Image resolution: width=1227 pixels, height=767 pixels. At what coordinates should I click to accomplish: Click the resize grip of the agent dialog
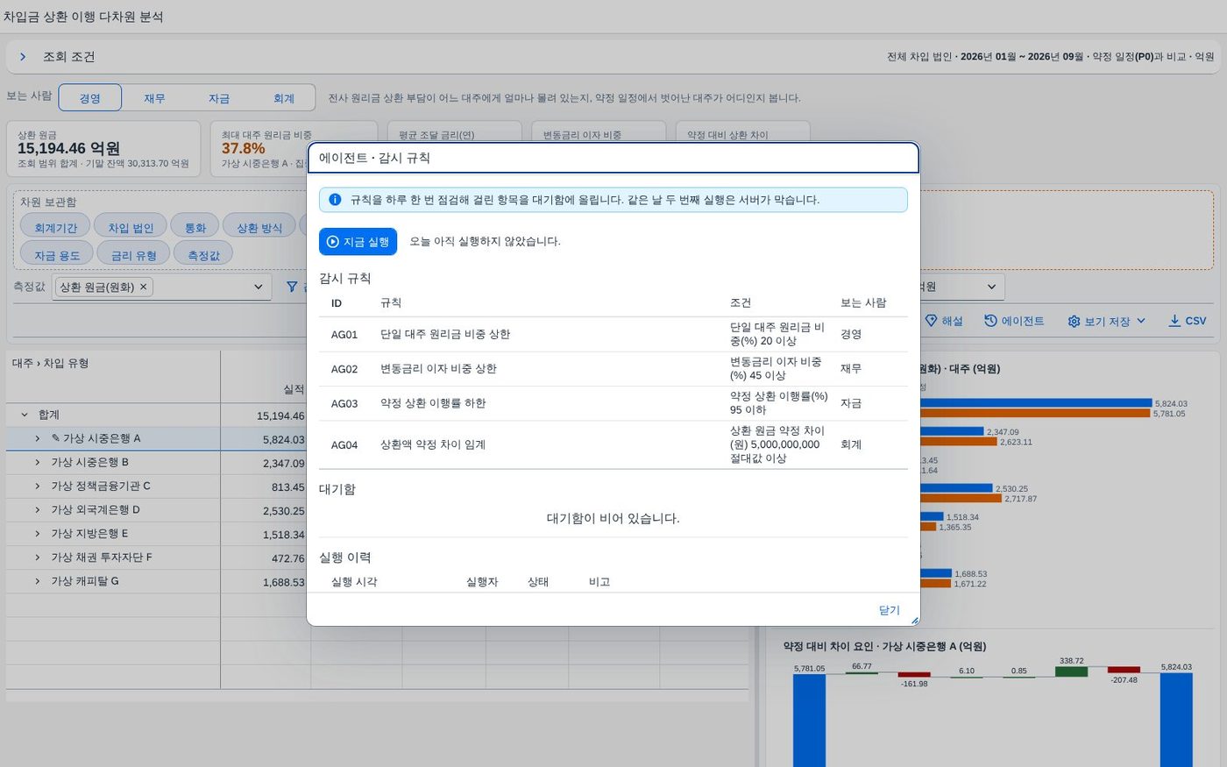point(914,621)
